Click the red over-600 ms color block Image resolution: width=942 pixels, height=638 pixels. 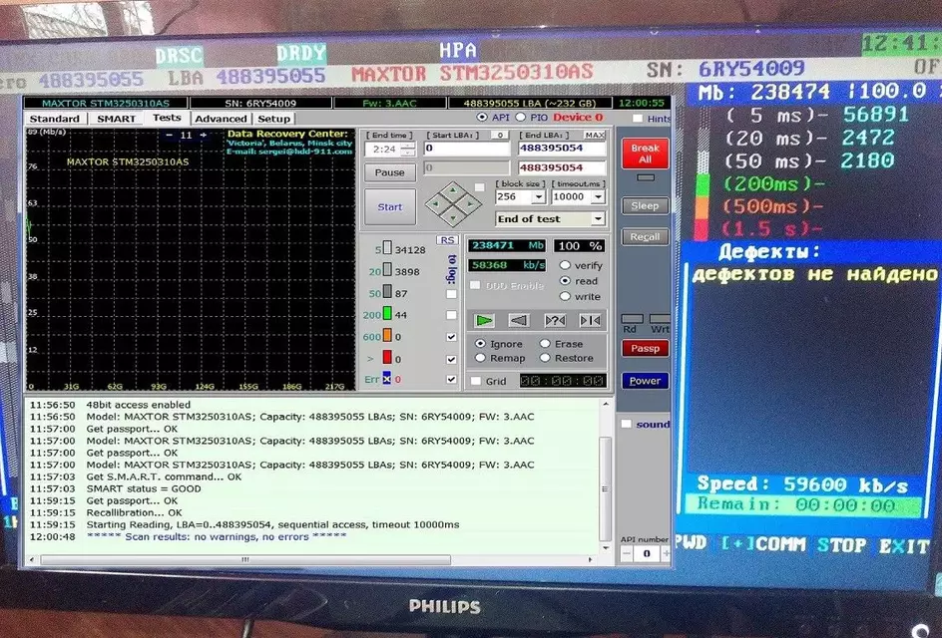(x=387, y=357)
